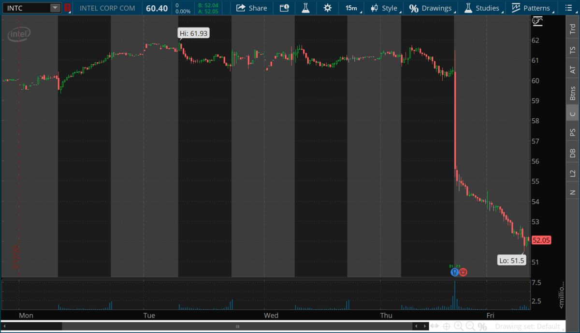Open chart settings gear icon
The height and width of the screenshot is (333, 580).
pos(328,8)
